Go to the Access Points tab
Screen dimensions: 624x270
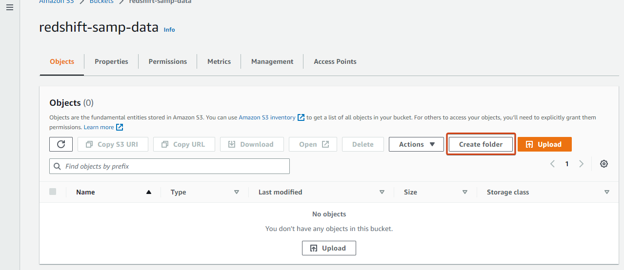[x=335, y=61]
